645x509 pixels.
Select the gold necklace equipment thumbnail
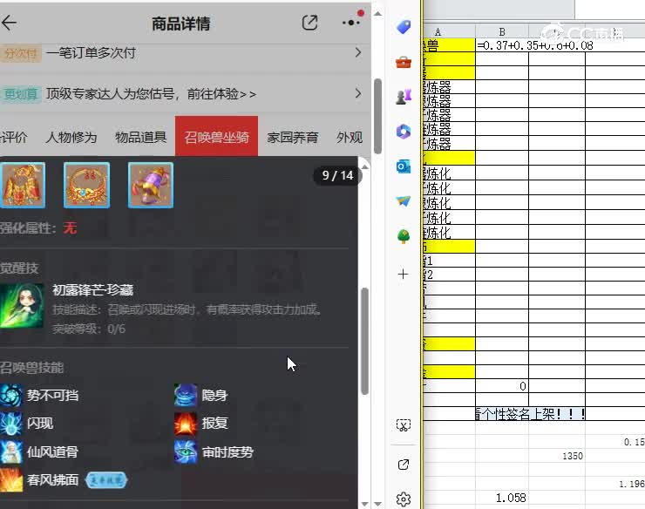(x=87, y=185)
